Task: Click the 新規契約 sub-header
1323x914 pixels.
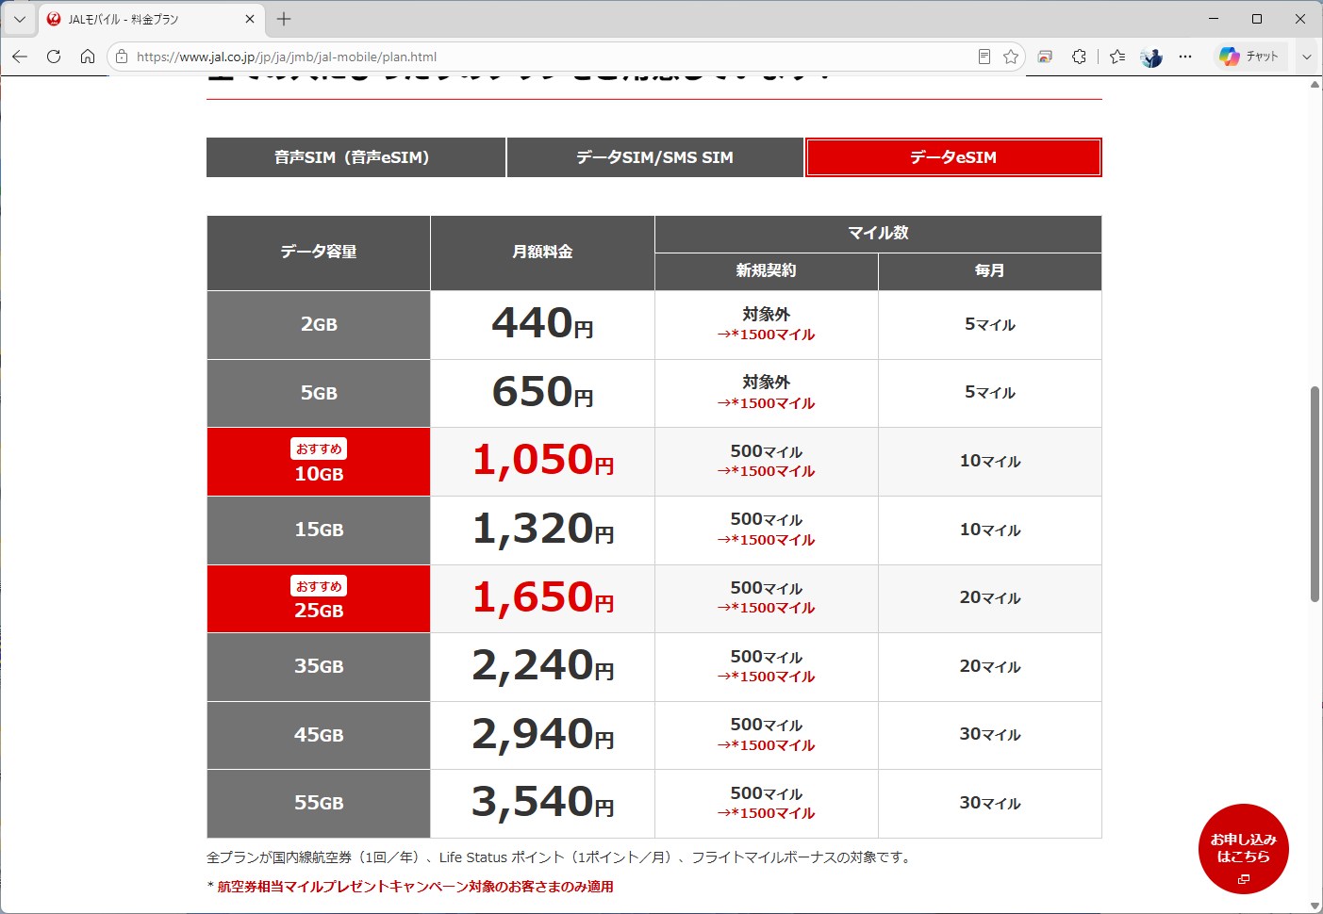Action: [766, 271]
